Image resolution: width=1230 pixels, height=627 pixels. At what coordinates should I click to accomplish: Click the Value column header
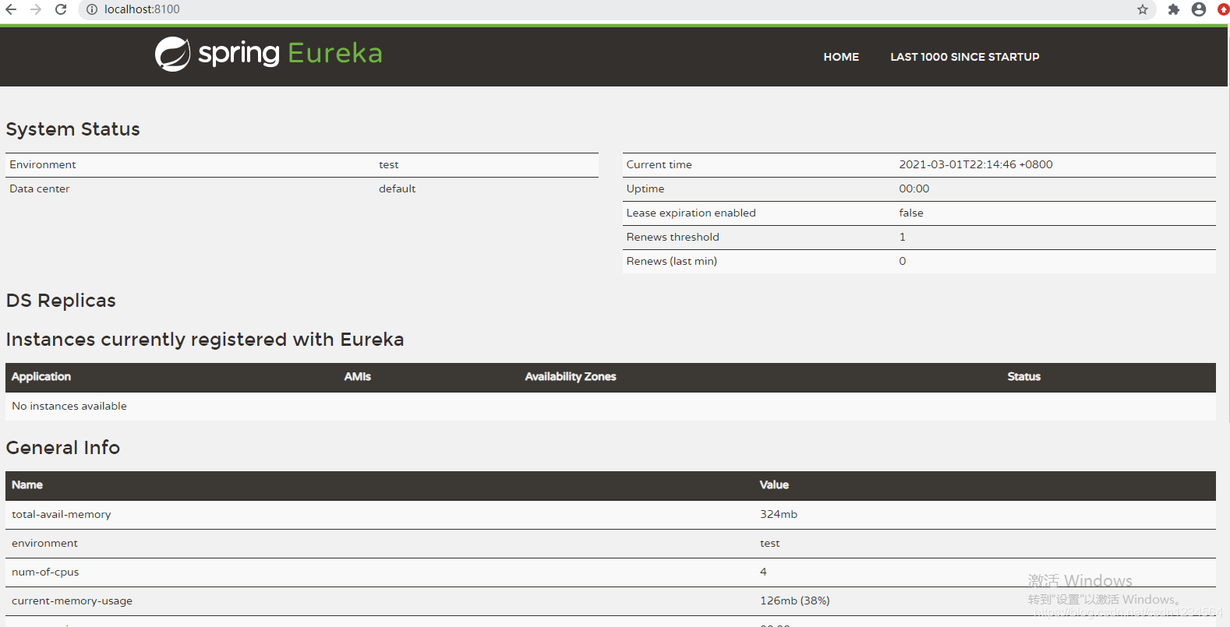point(775,484)
